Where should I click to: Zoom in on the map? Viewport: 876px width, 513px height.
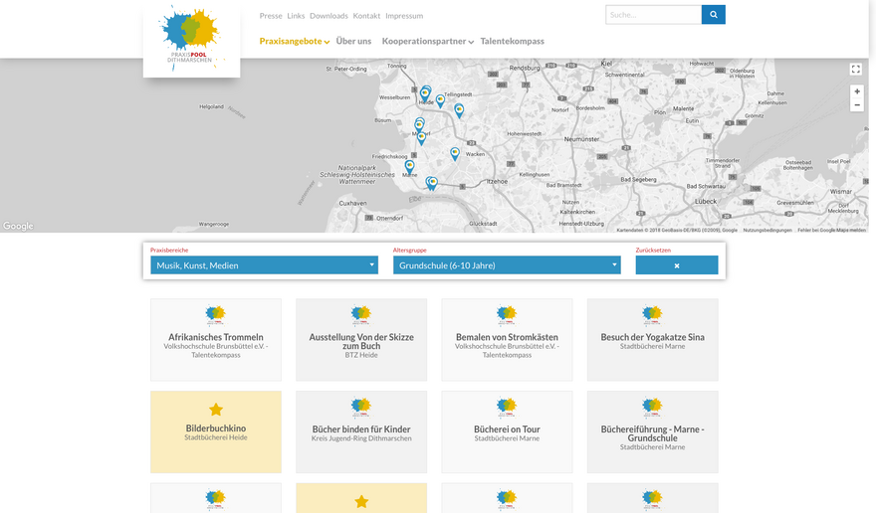click(857, 91)
